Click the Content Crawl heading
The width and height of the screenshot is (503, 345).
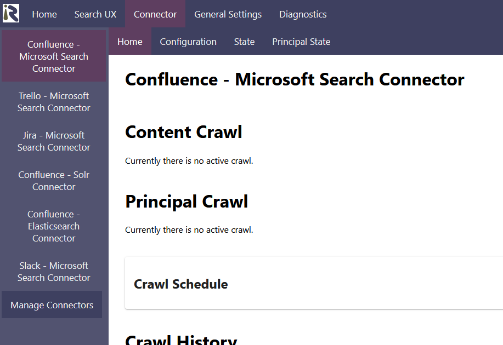pos(184,132)
